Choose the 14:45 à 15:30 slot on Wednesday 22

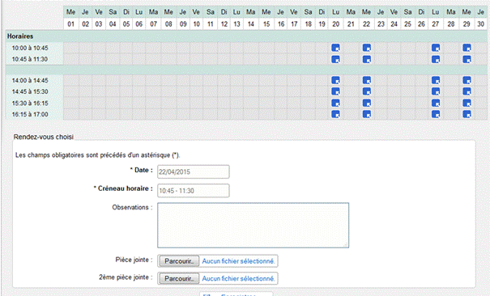[367, 91]
